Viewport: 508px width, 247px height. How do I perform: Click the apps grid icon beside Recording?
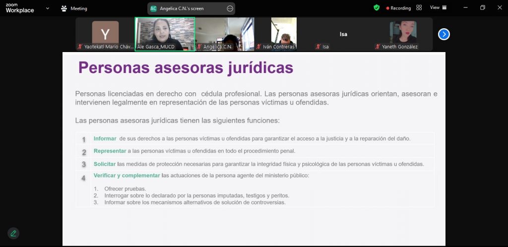pos(419,8)
